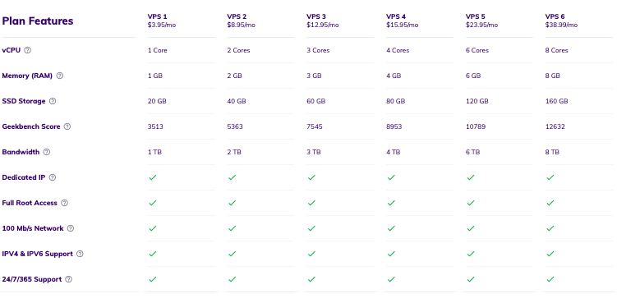Click VPS 6 24/7/365 Support checkmark
617x303 pixels.
point(550,279)
